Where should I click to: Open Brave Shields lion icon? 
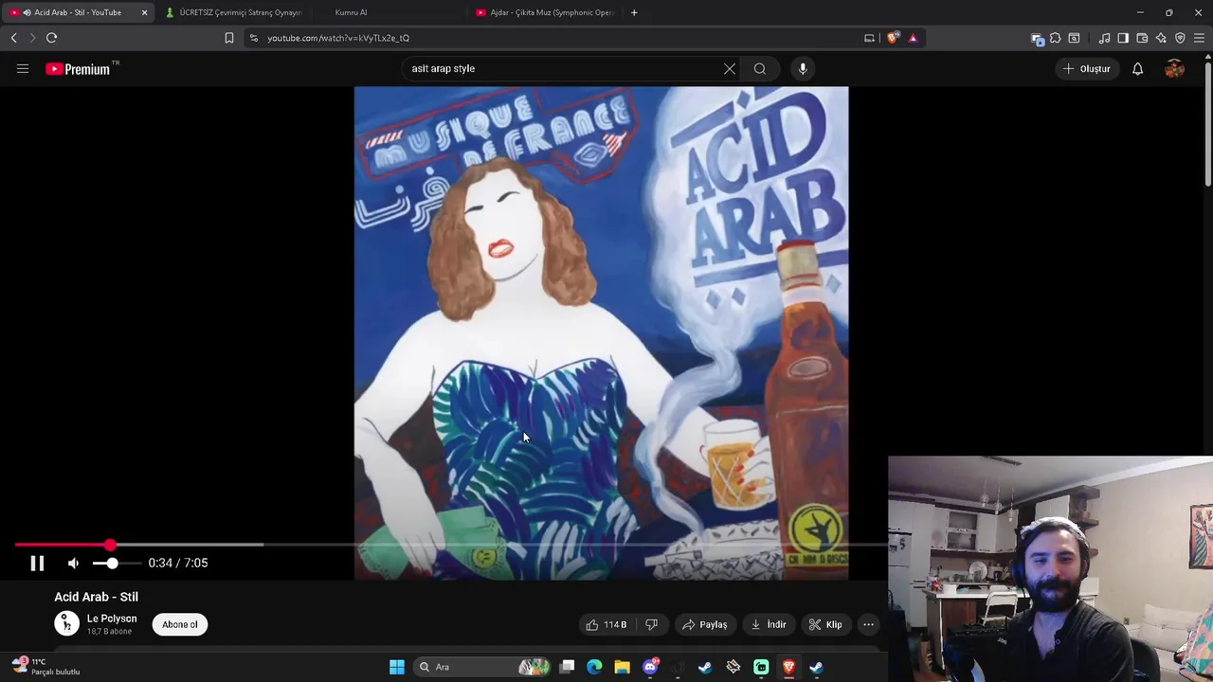(x=893, y=38)
